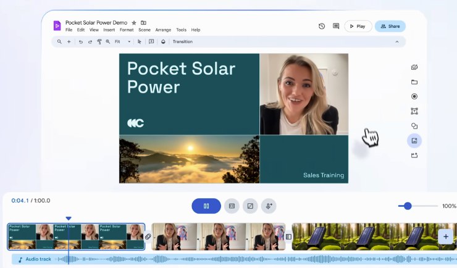The height and width of the screenshot is (268, 457).
Task: Select the Audio track waveform
Action: (x=234, y=259)
